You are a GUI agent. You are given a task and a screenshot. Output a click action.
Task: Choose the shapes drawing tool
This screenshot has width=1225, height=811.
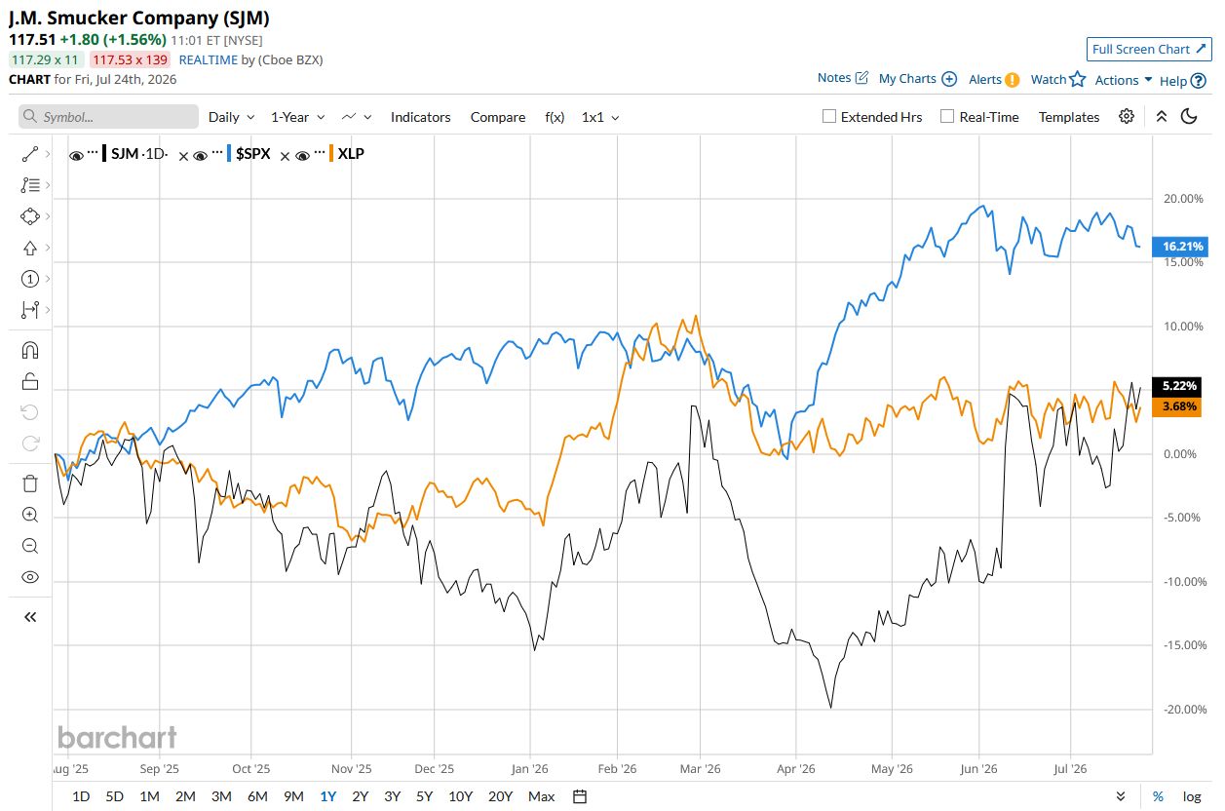(29, 215)
